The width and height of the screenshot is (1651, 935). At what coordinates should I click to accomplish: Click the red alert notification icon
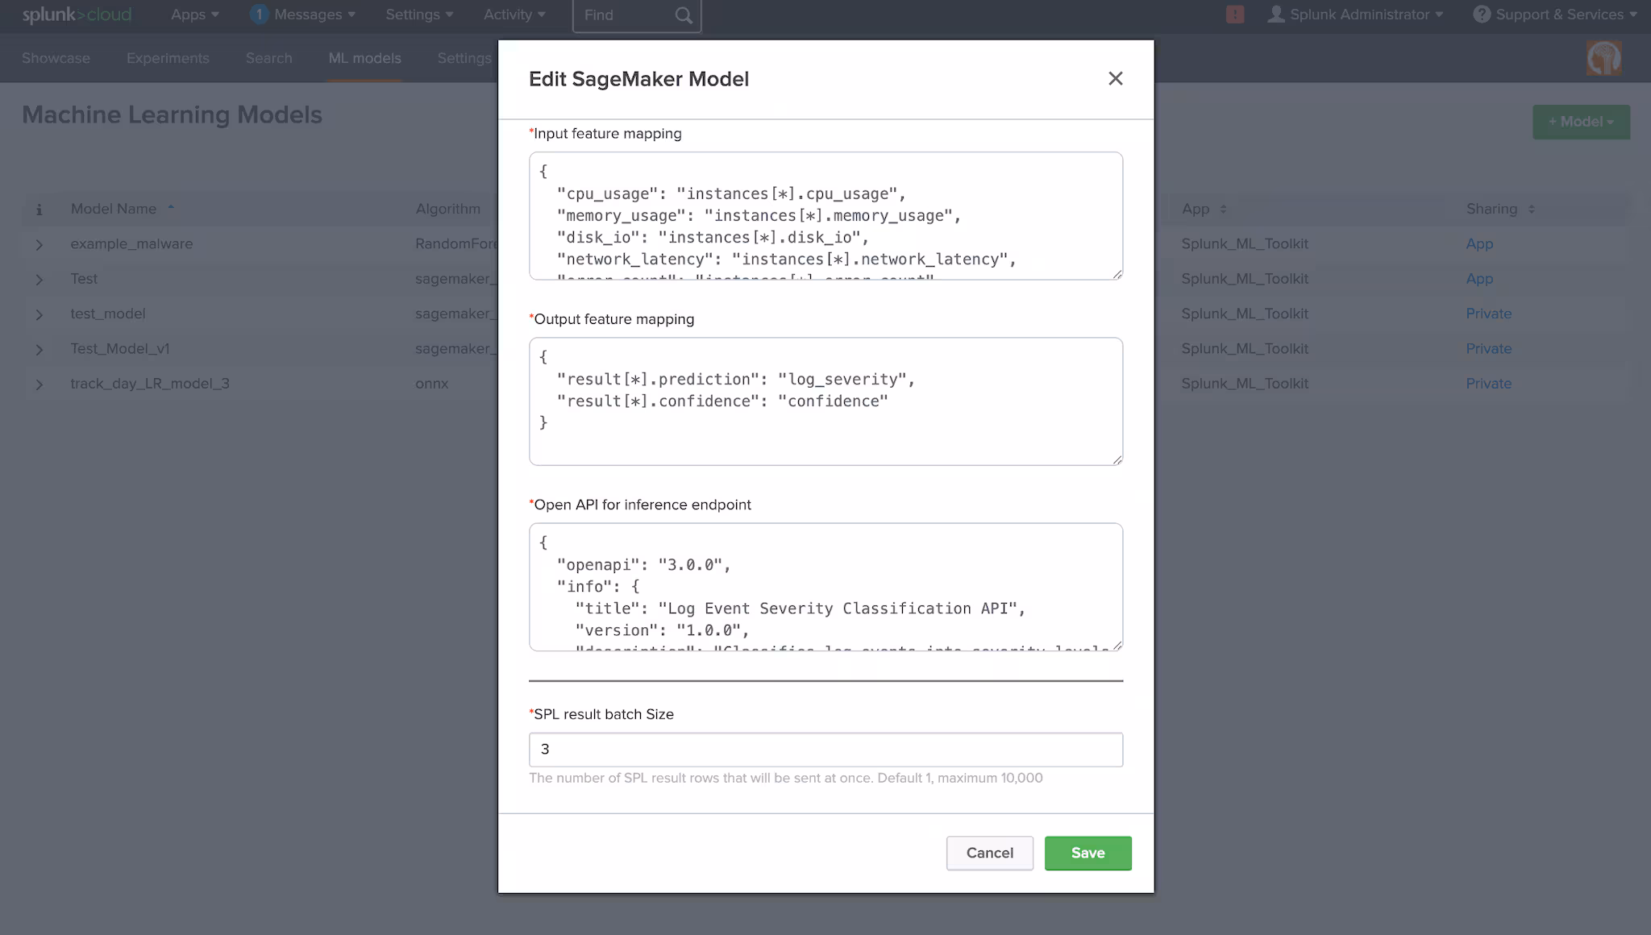pos(1234,15)
